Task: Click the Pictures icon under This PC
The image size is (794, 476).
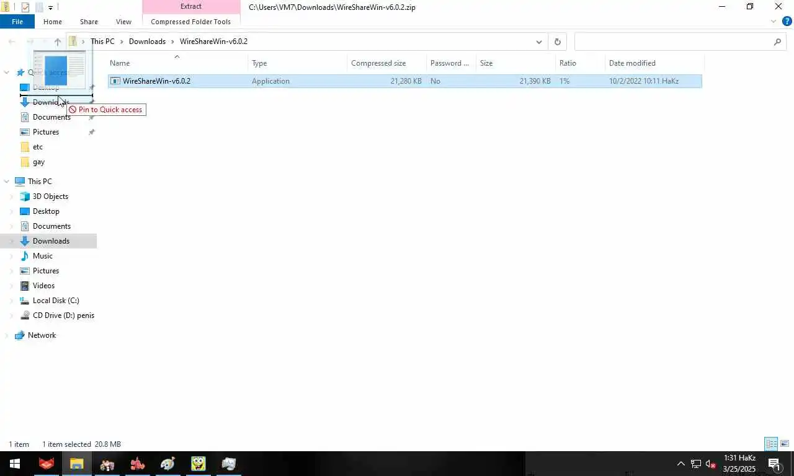Action: point(25,271)
